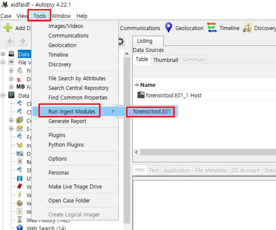The image size is (276, 230).
Task: Expand the deleted files tree node
Action: (x=11, y=79)
